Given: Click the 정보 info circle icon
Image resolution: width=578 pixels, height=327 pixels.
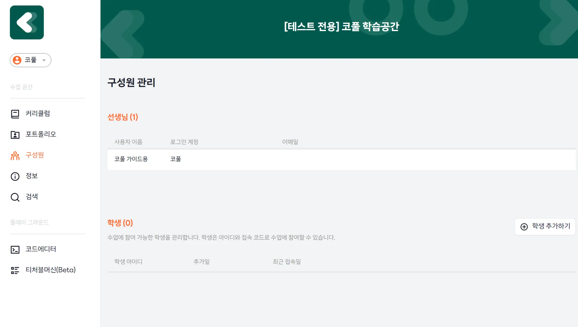Looking at the screenshot, I should click(15, 176).
